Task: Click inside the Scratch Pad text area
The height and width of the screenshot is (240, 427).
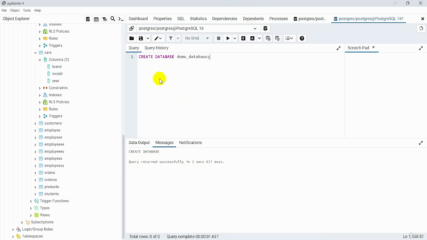Action: point(386,95)
